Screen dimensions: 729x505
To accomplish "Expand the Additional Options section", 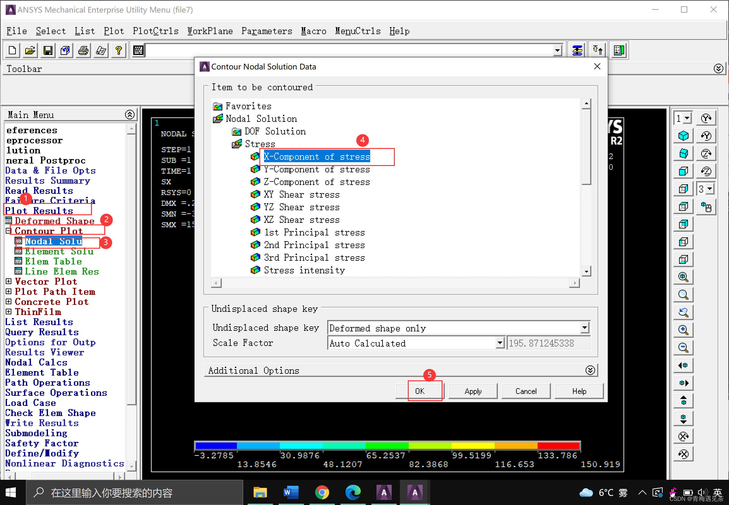I will 590,370.
